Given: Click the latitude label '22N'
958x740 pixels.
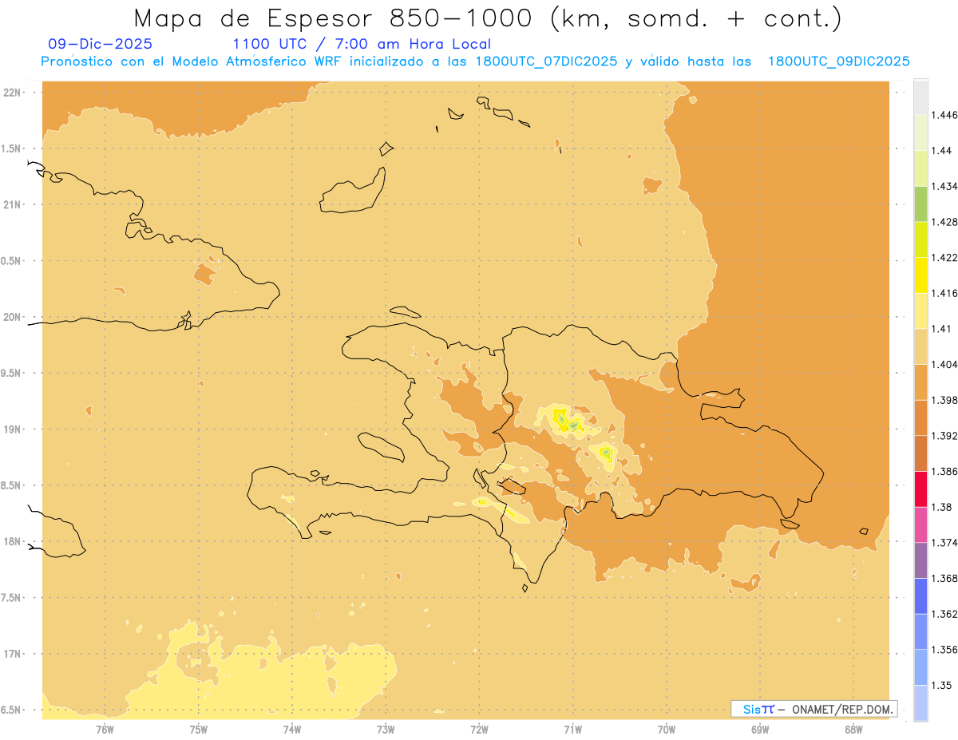Looking at the screenshot, I should point(12,93).
